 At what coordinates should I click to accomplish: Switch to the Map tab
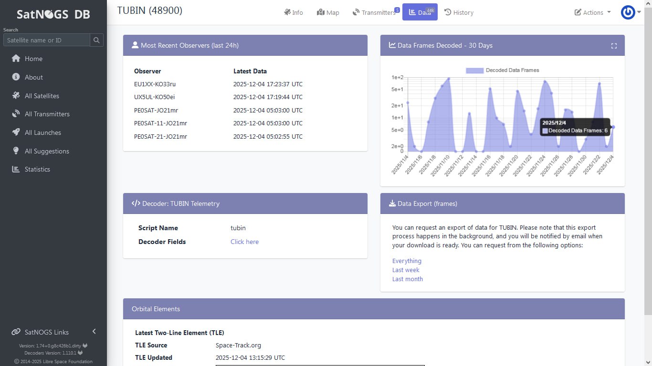point(328,12)
